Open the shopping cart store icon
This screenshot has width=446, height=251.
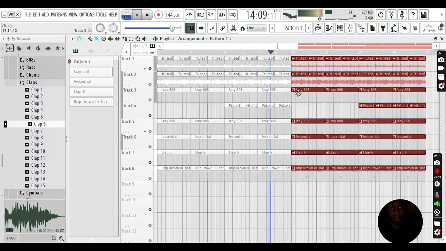click(415, 28)
